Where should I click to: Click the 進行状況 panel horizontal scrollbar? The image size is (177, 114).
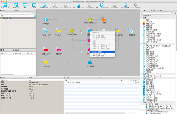[7, 75]
